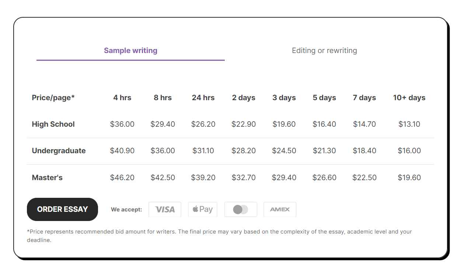This screenshot has height=277, width=468.
Task: Click the Mastercard payment icon
Action: [x=241, y=209]
